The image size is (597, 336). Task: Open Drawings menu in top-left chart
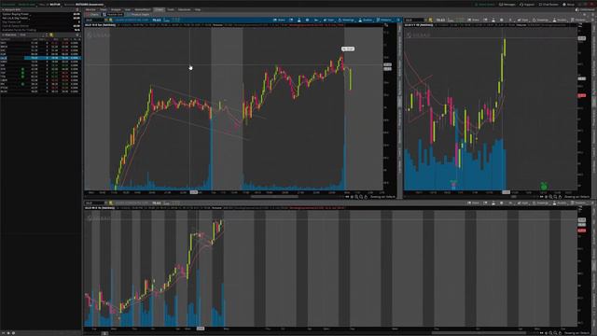346,20
